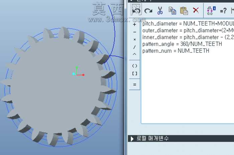
Task: Paste using the clipboard icon
Action: (x=184, y=11)
